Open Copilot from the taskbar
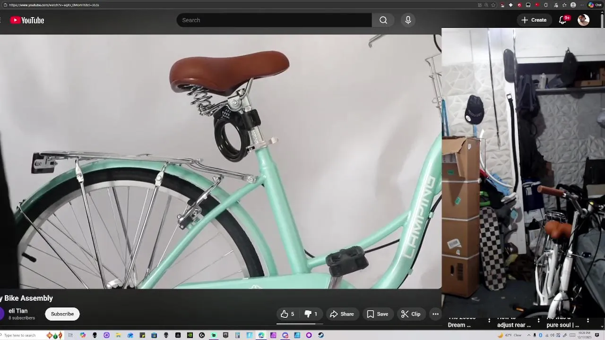Screen dimensions: 605x340 point(83,335)
